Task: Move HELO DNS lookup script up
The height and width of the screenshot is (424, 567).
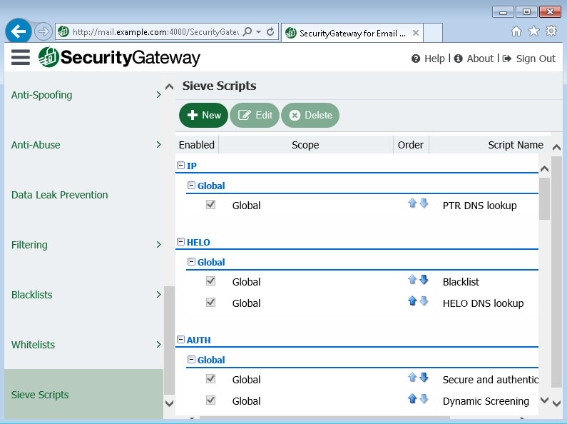Action: pyautogui.click(x=412, y=301)
